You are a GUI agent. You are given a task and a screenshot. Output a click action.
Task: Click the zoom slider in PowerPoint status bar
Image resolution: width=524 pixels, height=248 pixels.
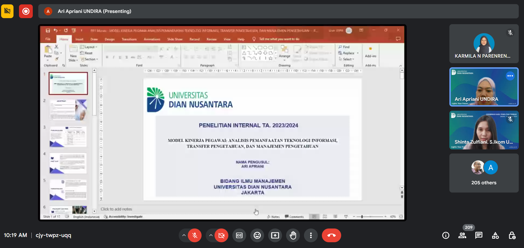370,217
